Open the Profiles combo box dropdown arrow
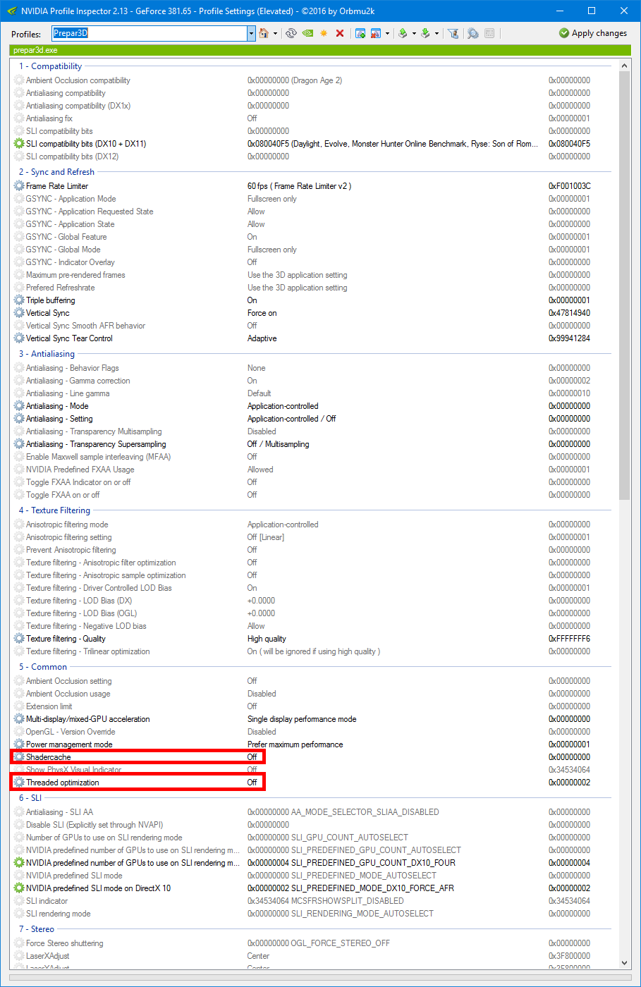Image resolution: width=641 pixels, height=987 pixels. tap(251, 33)
